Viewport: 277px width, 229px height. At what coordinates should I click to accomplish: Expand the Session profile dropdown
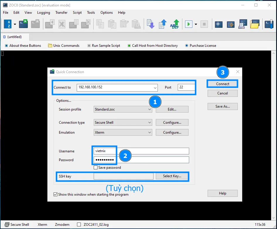pyautogui.click(x=149, y=109)
